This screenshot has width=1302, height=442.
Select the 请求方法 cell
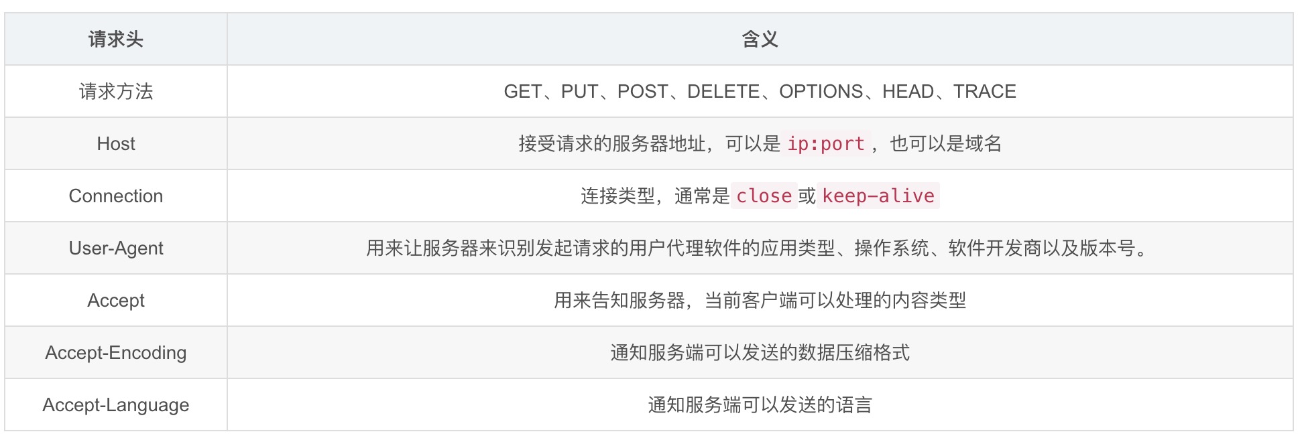116,92
